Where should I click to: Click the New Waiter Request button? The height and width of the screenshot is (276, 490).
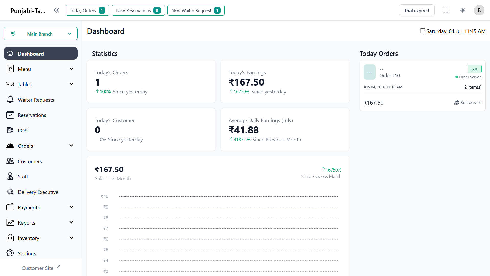(196, 10)
